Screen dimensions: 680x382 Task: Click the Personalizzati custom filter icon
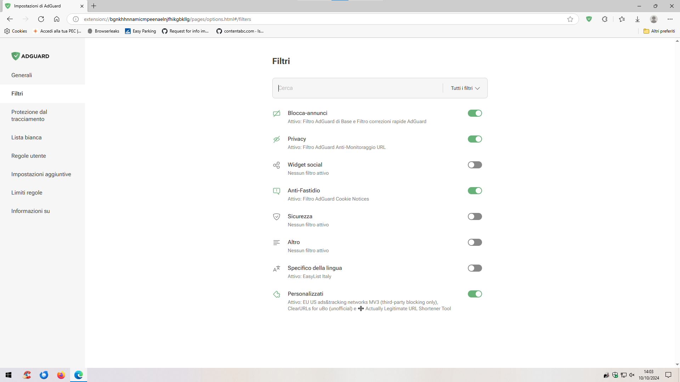point(277,294)
